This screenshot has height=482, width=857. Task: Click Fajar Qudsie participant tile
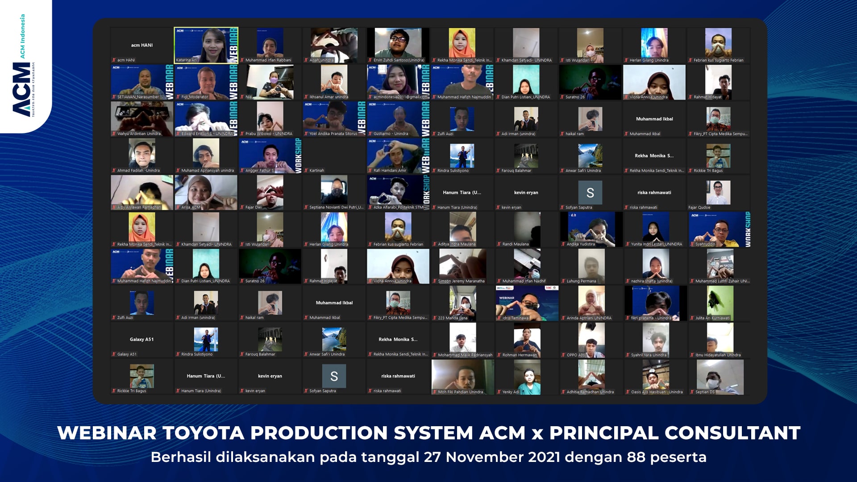pyautogui.click(x=718, y=192)
